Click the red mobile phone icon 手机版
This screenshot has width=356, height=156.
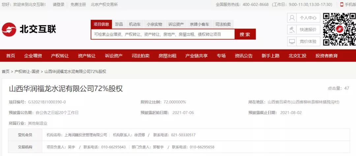342,5
